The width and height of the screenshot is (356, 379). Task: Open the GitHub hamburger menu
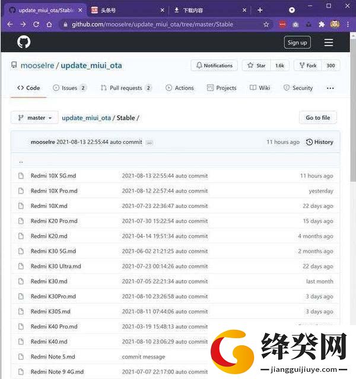click(x=328, y=42)
